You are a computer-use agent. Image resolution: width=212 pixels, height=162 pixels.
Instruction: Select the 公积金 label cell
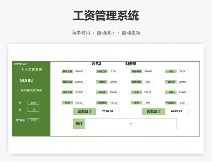click(171, 82)
